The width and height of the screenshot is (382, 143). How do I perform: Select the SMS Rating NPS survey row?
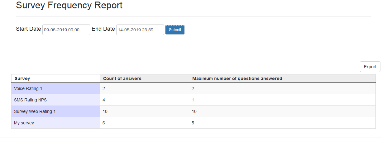(31, 100)
